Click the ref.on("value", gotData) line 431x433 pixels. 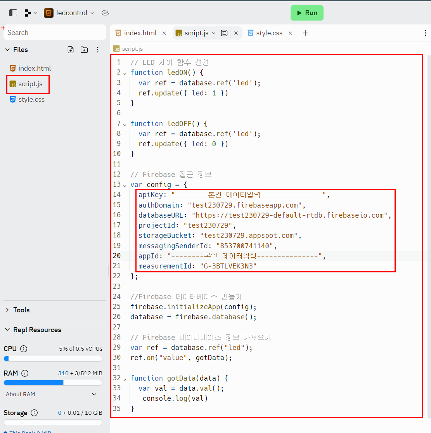(x=181, y=358)
